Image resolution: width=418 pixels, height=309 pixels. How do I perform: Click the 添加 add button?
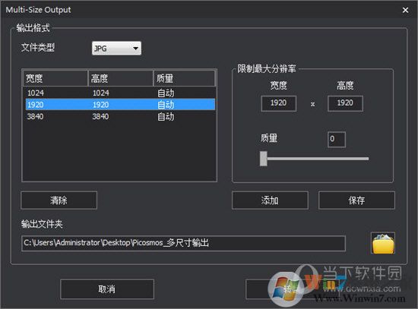[270, 200]
